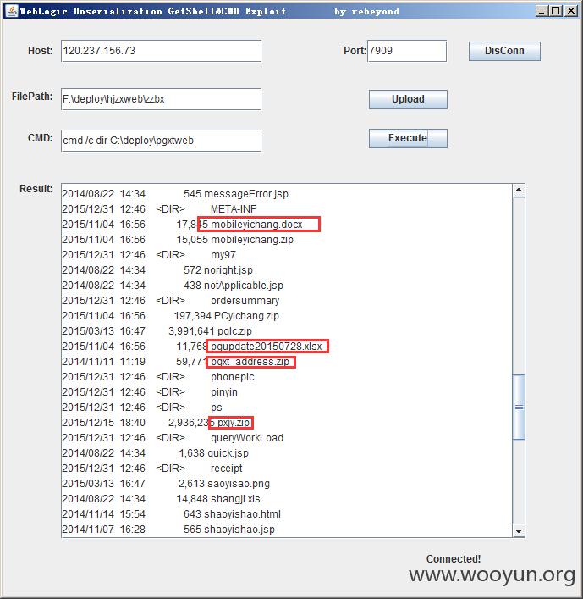The height and width of the screenshot is (599, 583).
Task: Click the Port label
Action: (355, 51)
